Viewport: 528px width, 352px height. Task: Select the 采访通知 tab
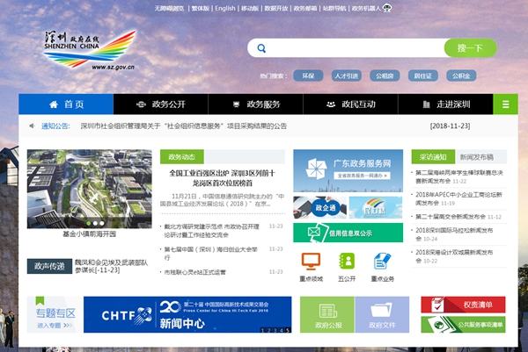[x=433, y=156]
